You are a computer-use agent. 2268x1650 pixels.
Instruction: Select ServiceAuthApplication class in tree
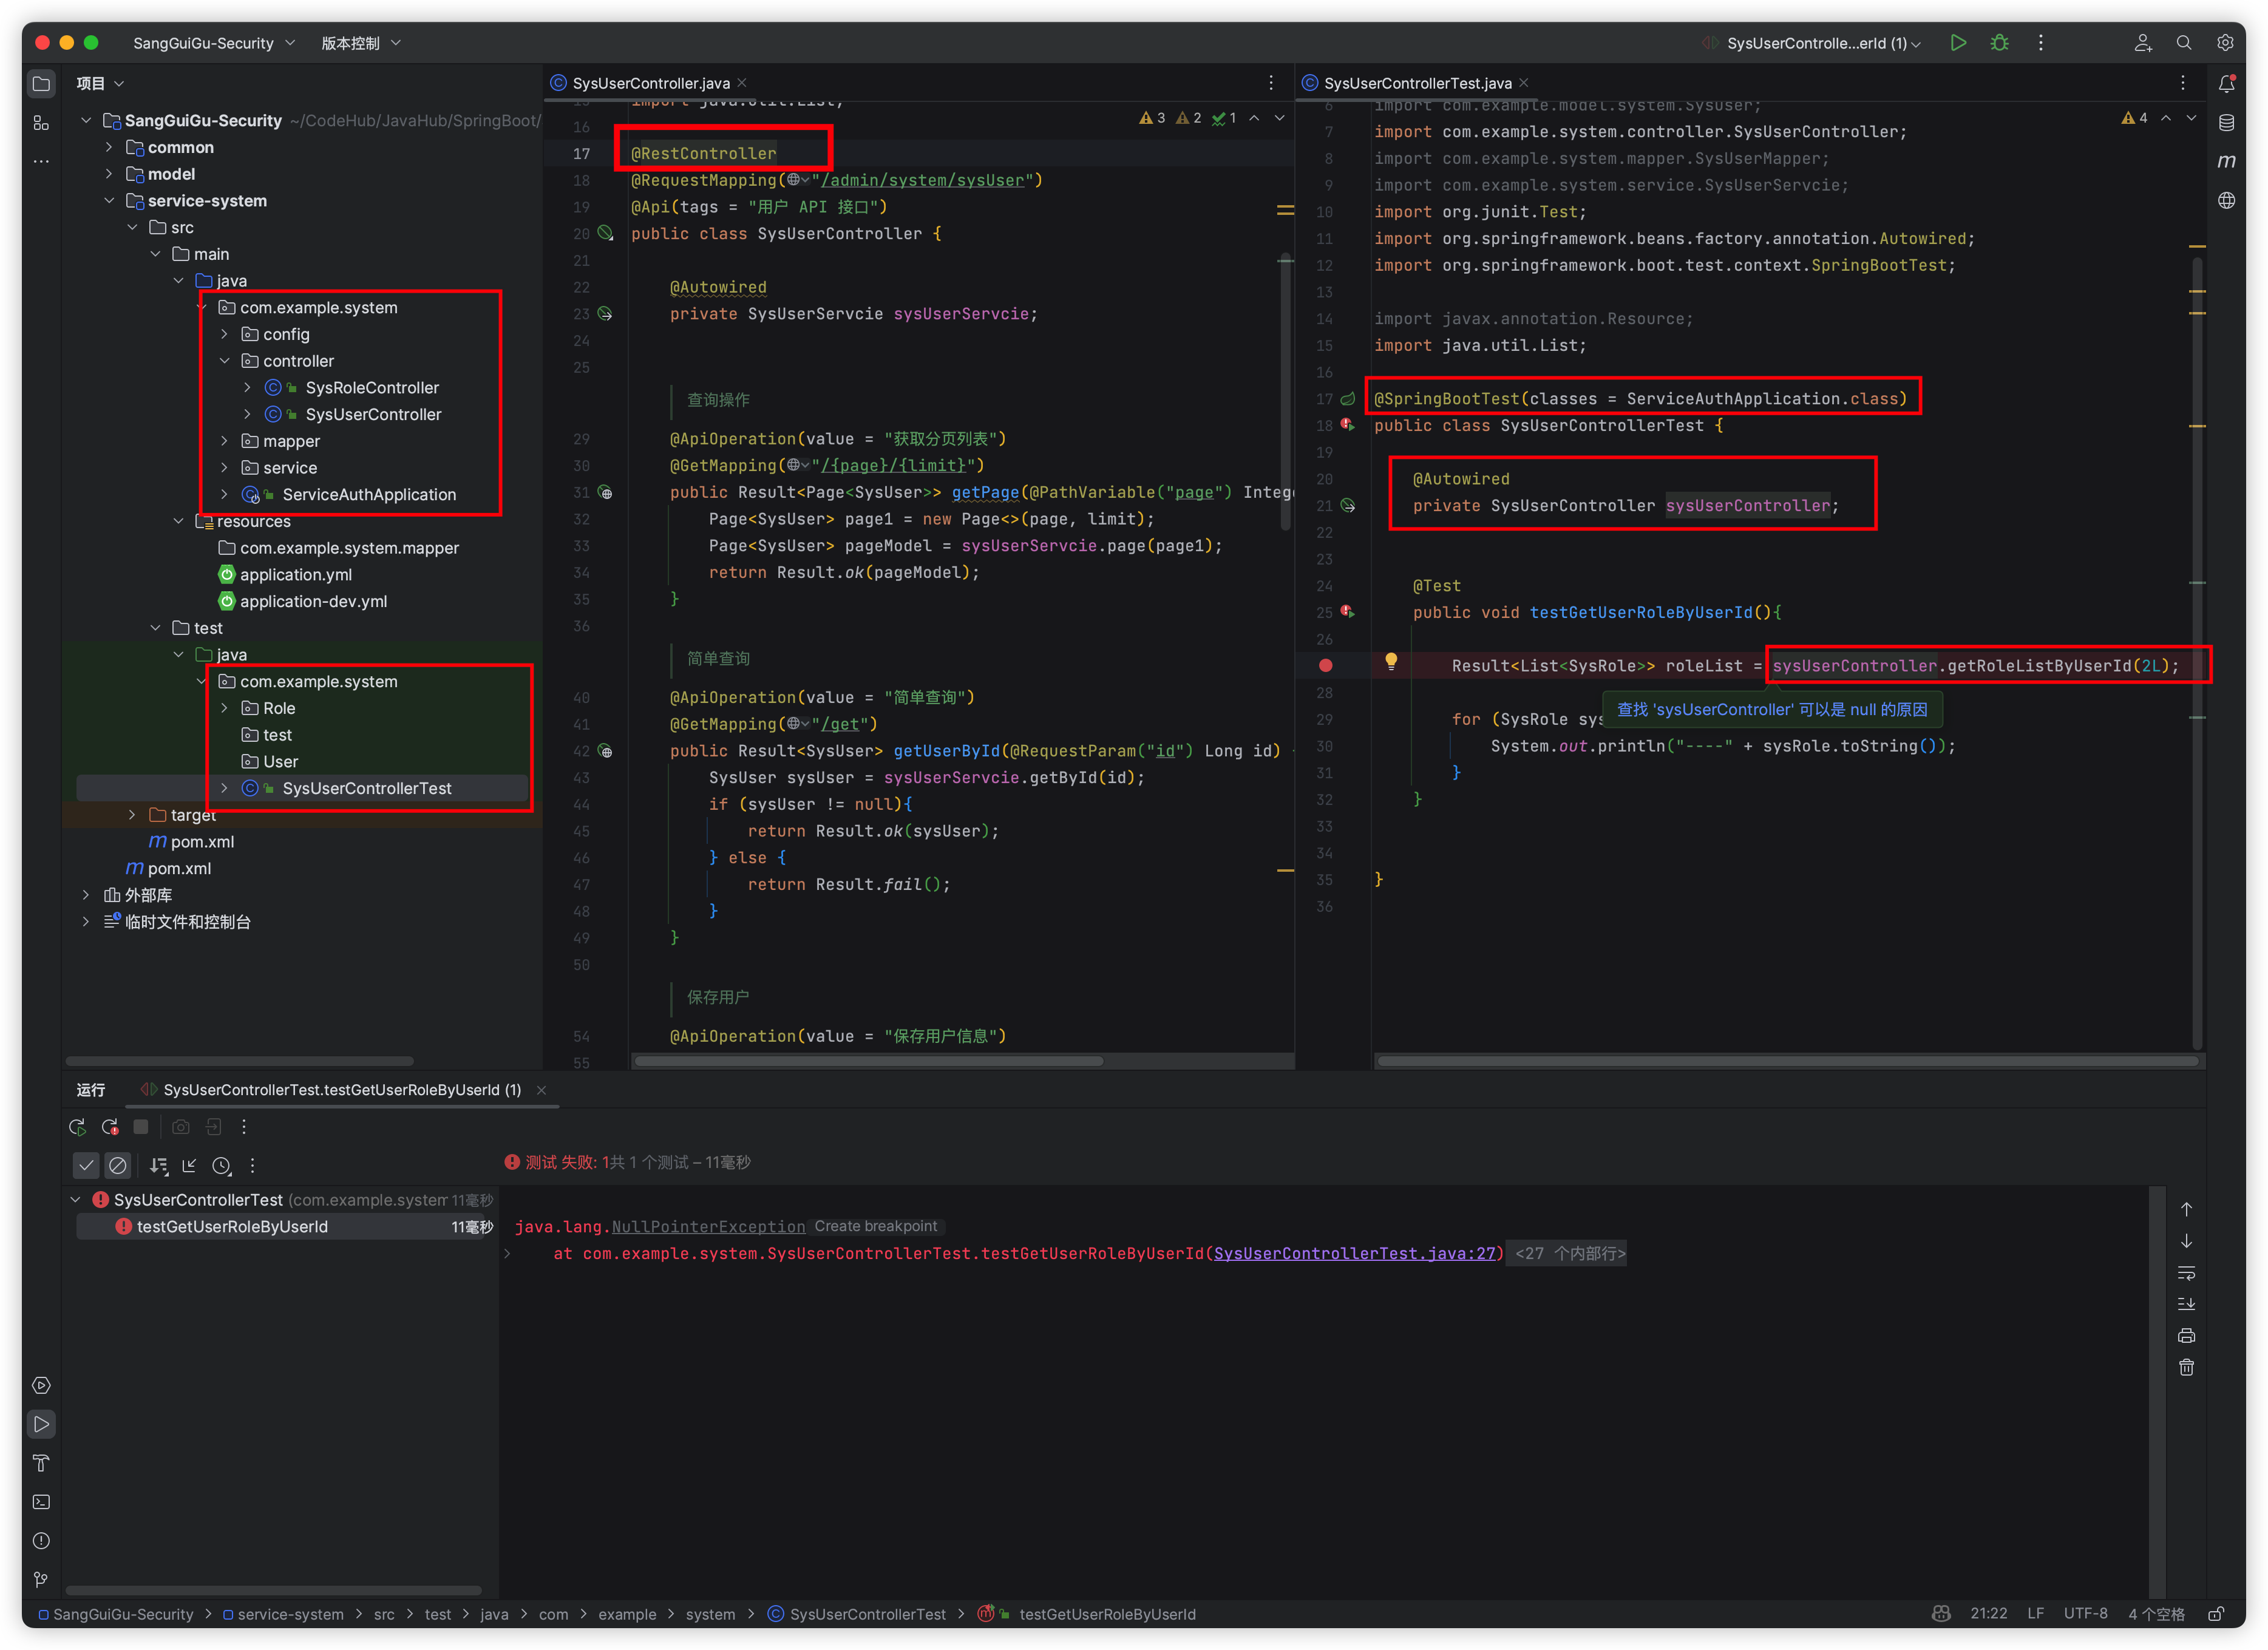click(368, 494)
